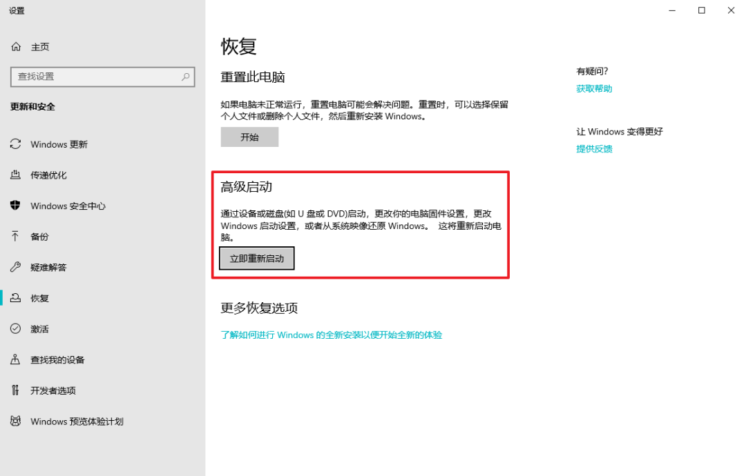Click the 恢复 recovery icon in sidebar
746x476 pixels.
(16, 298)
